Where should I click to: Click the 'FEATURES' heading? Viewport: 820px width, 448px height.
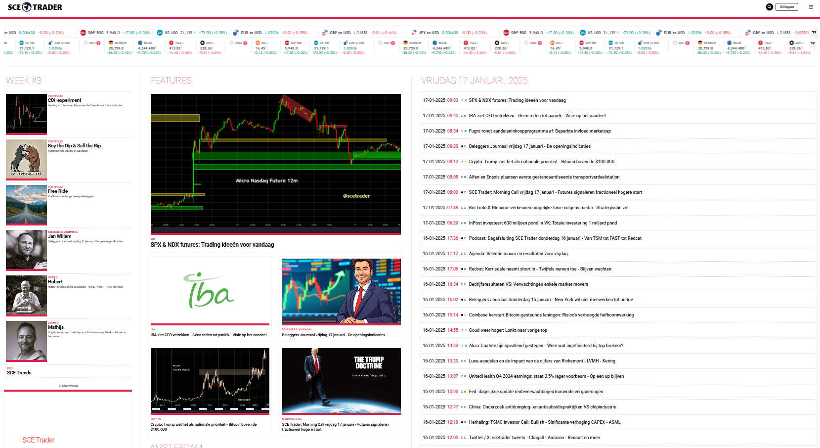(171, 81)
